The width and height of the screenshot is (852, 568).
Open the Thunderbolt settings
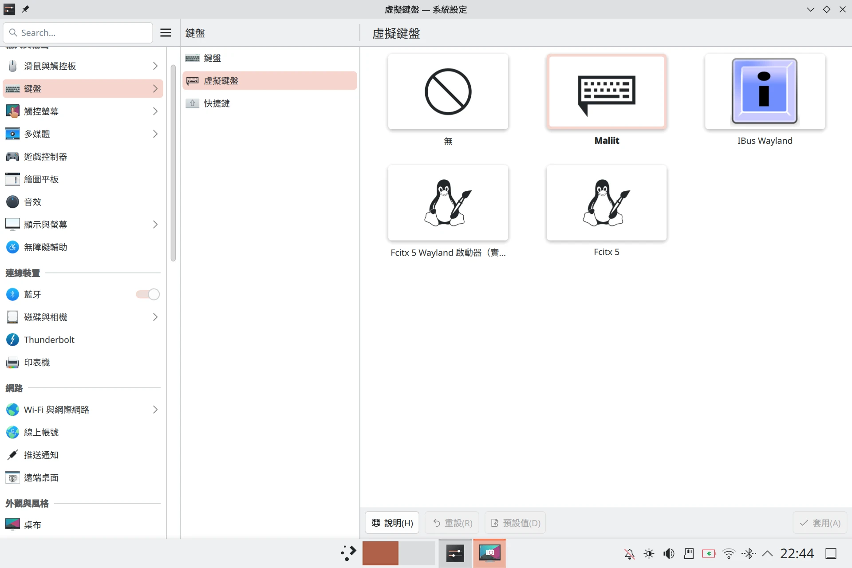pyautogui.click(x=49, y=340)
